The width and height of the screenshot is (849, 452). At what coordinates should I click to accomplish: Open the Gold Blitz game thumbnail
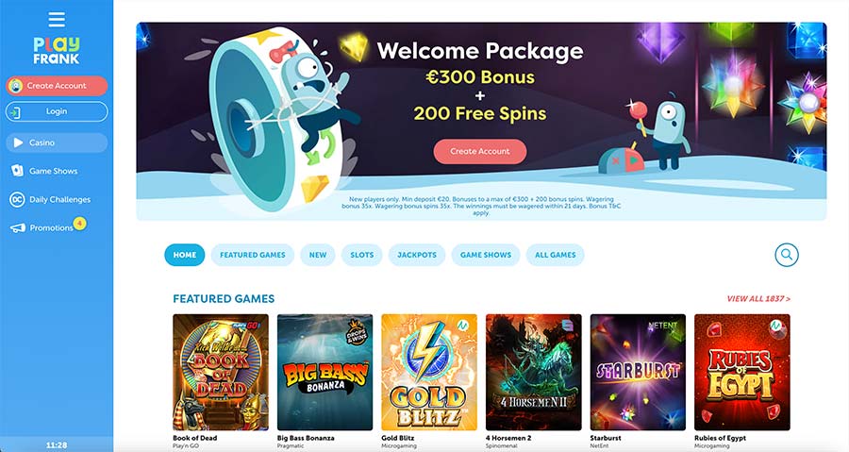pyautogui.click(x=429, y=373)
